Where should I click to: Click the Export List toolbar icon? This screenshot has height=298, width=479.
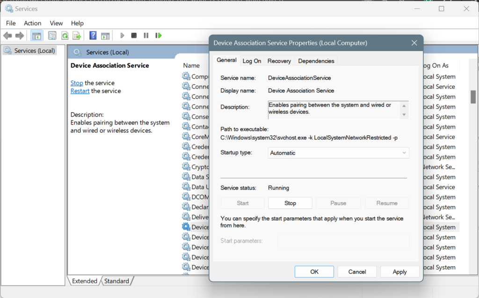pos(77,36)
